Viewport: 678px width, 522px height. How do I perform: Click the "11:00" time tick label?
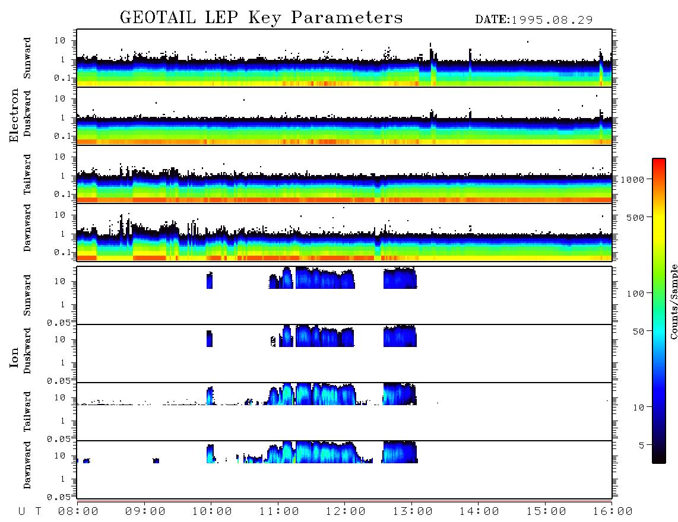(279, 511)
